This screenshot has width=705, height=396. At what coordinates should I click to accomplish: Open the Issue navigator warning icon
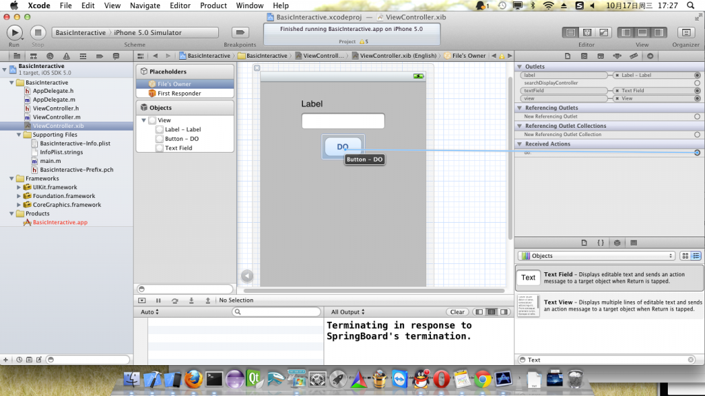[67, 56]
